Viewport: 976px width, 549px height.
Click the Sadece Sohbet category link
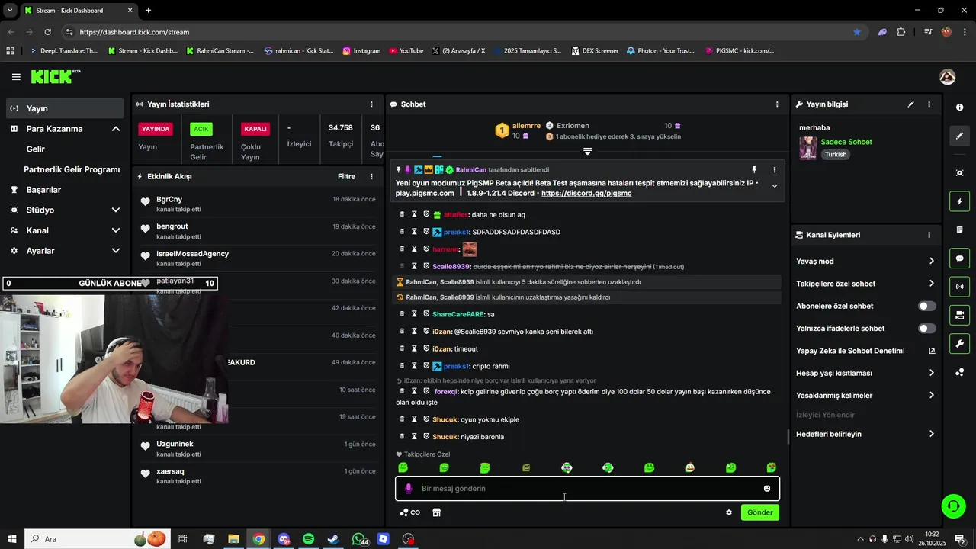846,142
